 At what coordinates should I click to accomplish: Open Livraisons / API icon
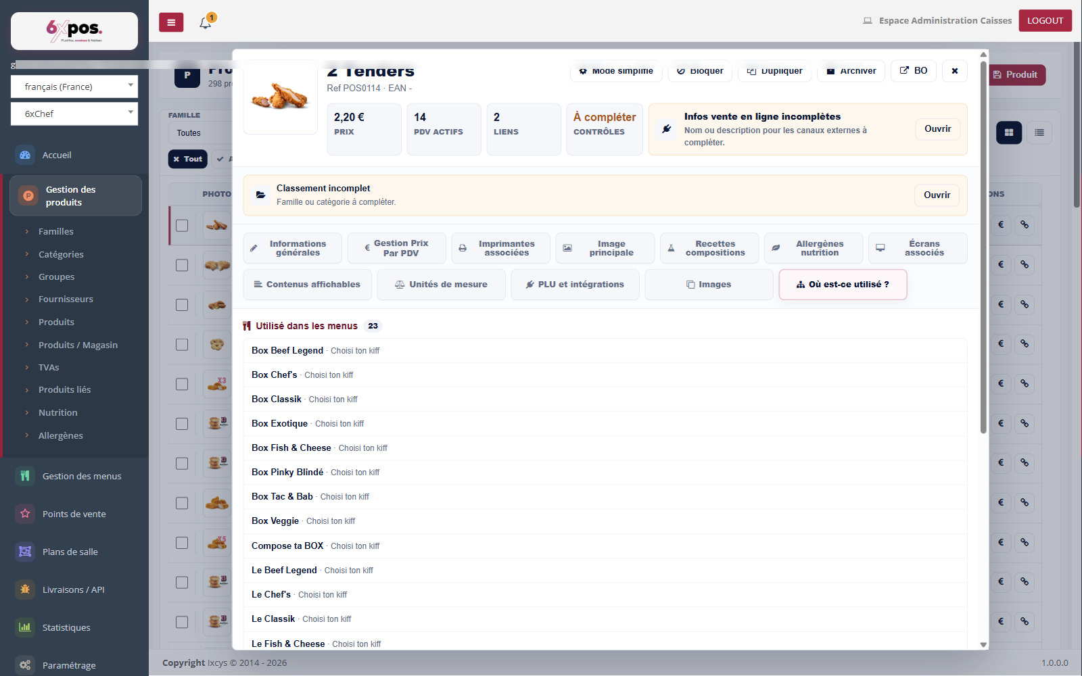point(25,589)
